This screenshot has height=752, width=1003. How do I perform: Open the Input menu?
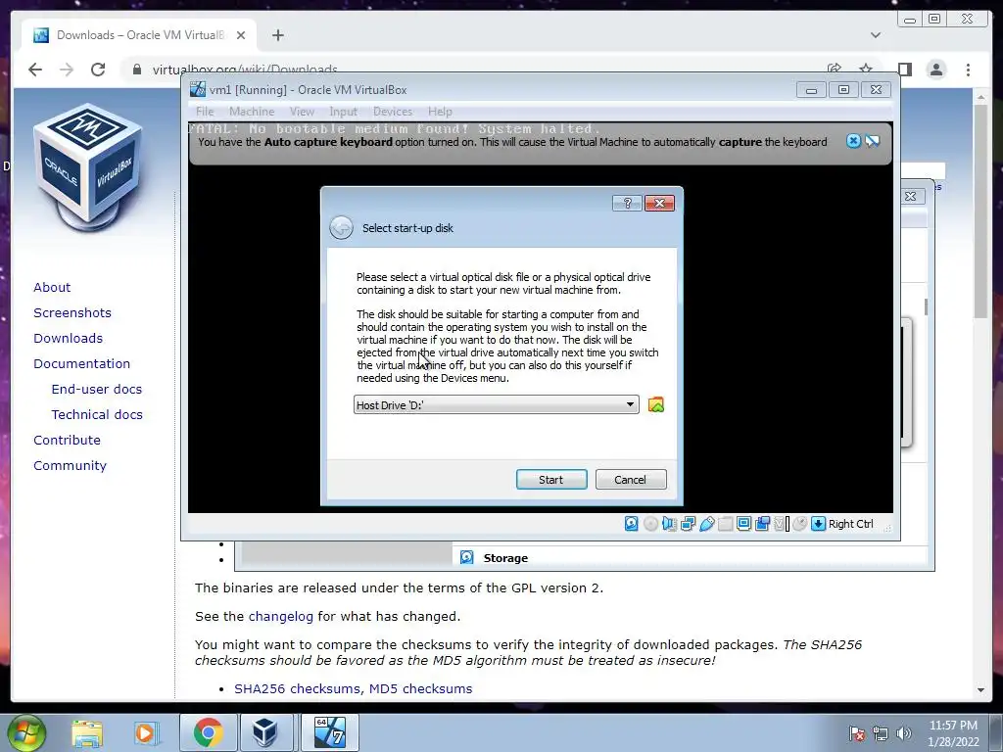coord(344,112)
